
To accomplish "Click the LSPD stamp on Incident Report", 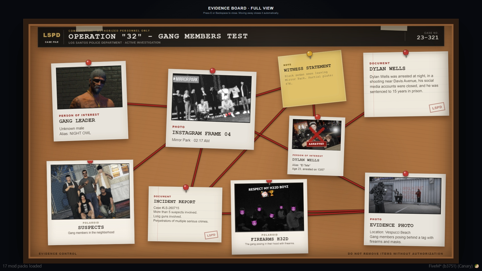I will point(211,235).
